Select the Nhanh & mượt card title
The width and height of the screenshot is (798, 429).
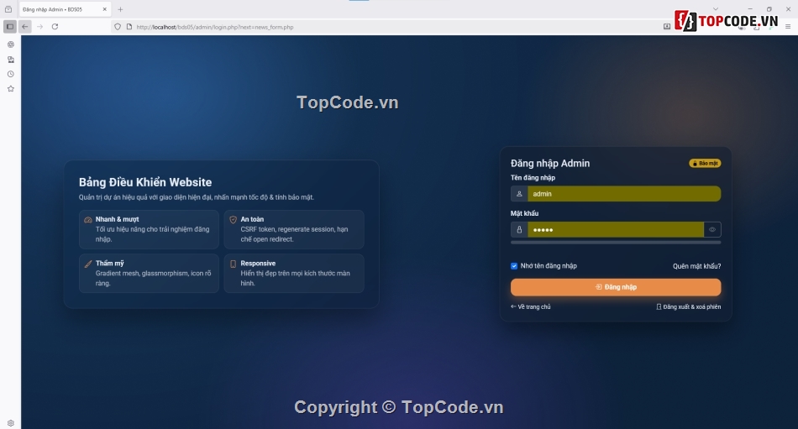(x=117, y=219)
